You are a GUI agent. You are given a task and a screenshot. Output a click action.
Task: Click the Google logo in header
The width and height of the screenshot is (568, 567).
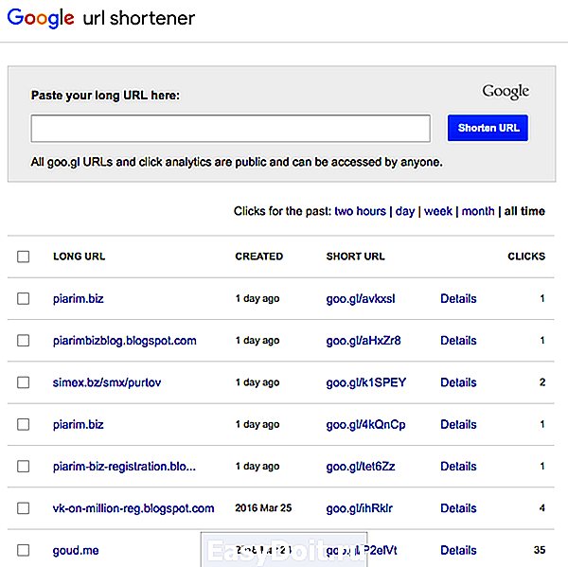[x=41, y=18]
